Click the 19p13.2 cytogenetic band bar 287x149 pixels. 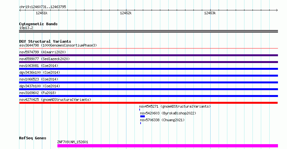pos(148,31)
